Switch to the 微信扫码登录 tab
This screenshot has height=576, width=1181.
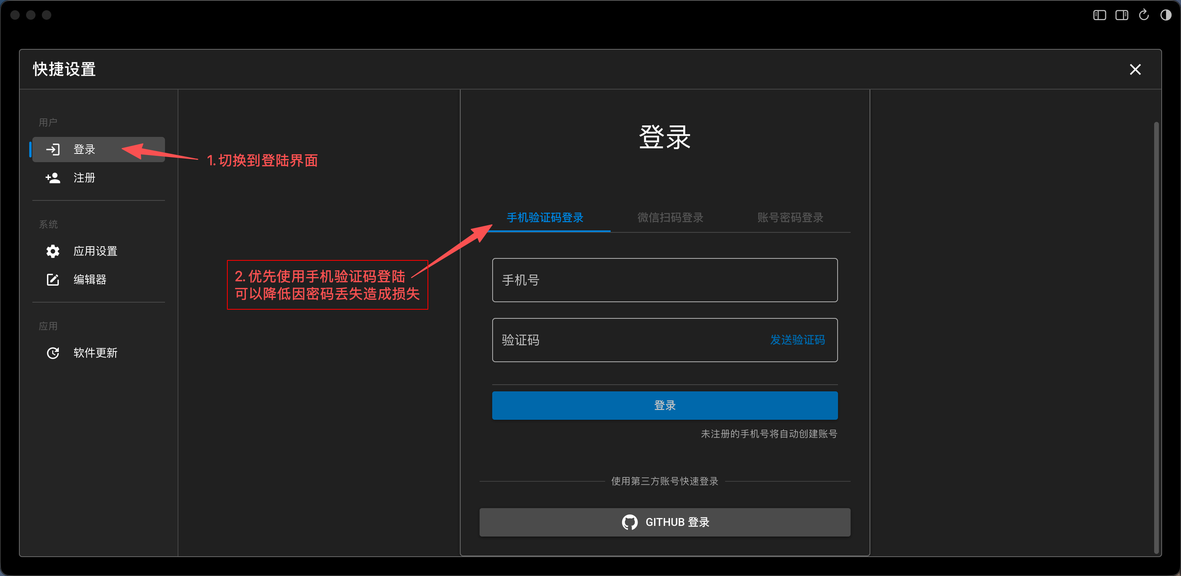(x=670, y=218)
